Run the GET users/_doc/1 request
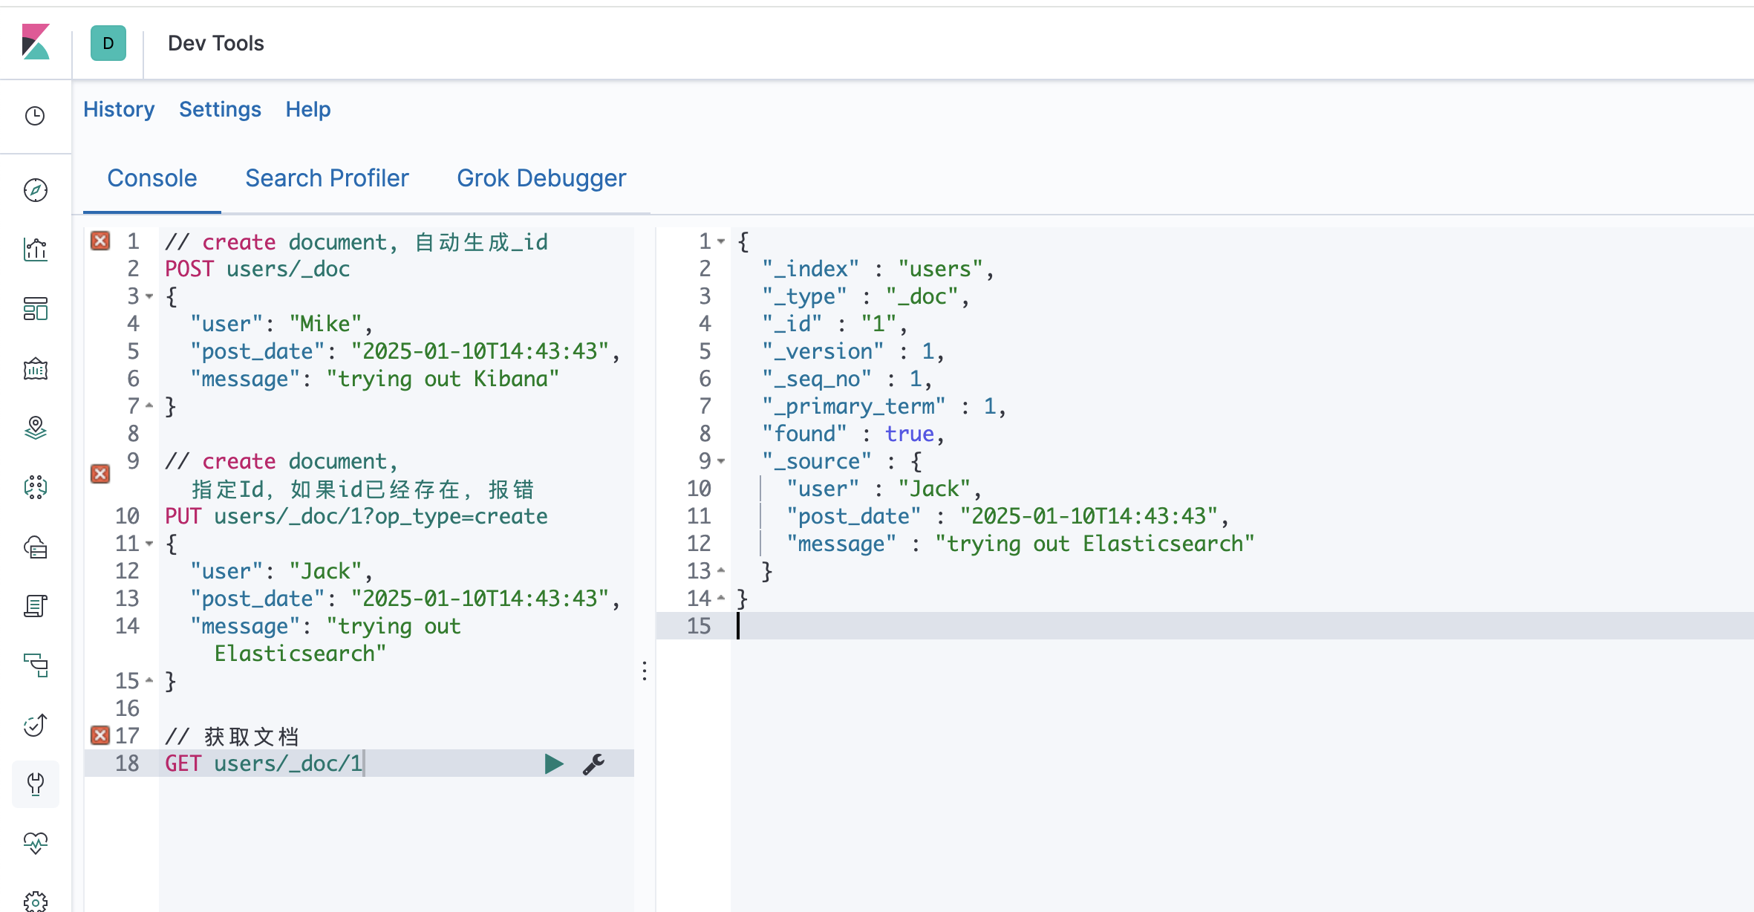The image size is (1754, 912). click(553, 763)
